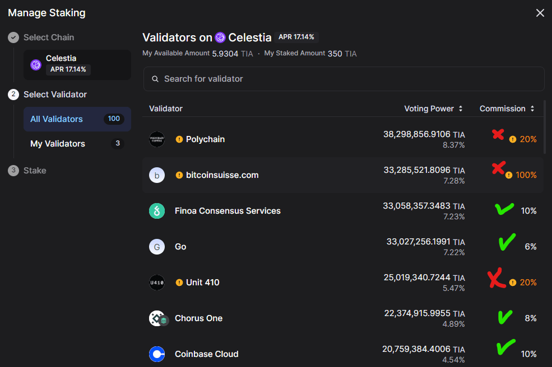Close the Manage Staking dialog
The height and width of the screenshot is (367, 552).
pos(540,13)
